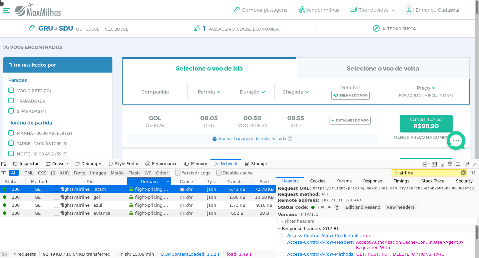This screenshot has height=258, width=479.
Task: Check the Voo Direto filter
Action: click(x=11, y=90)
